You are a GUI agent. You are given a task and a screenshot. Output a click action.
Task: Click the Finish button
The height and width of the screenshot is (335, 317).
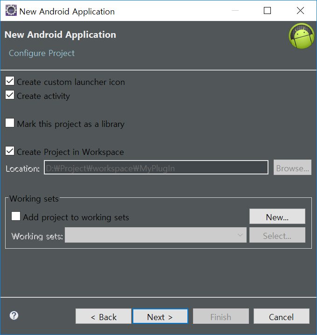pyautogui.click(x=221, y=316)
